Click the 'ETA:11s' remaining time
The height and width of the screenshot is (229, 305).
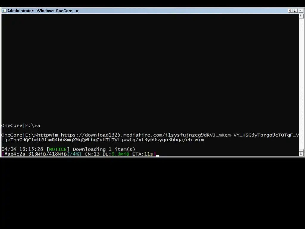tap(143, 154)
